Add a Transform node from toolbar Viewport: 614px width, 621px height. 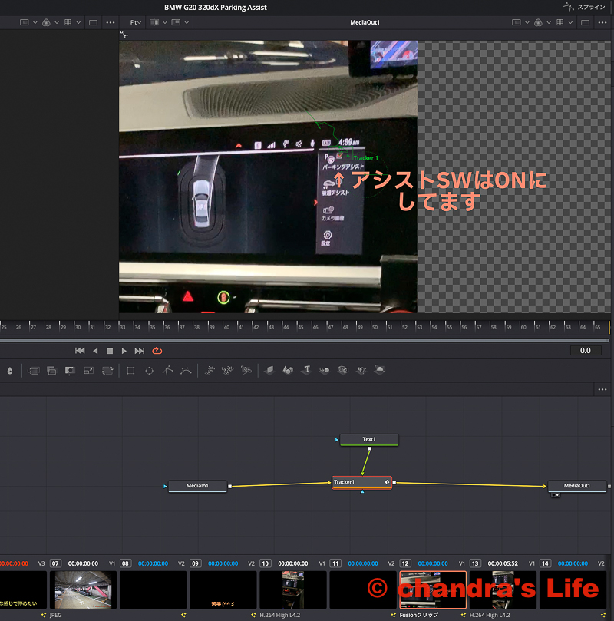point(107,371)
